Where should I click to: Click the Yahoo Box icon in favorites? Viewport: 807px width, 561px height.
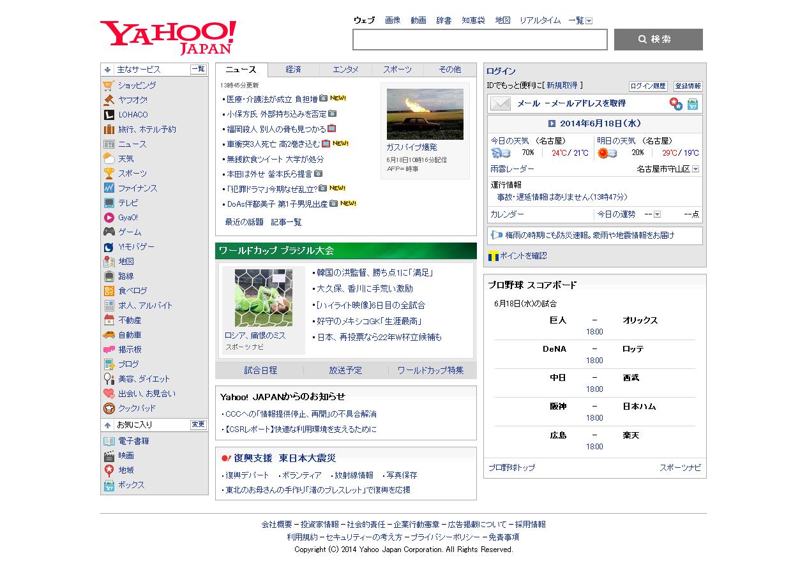click(109, 485)
